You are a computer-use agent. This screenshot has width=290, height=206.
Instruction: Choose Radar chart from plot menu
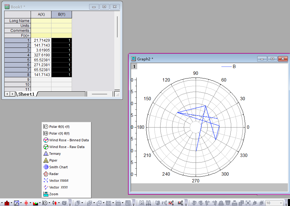pos(51,174)
